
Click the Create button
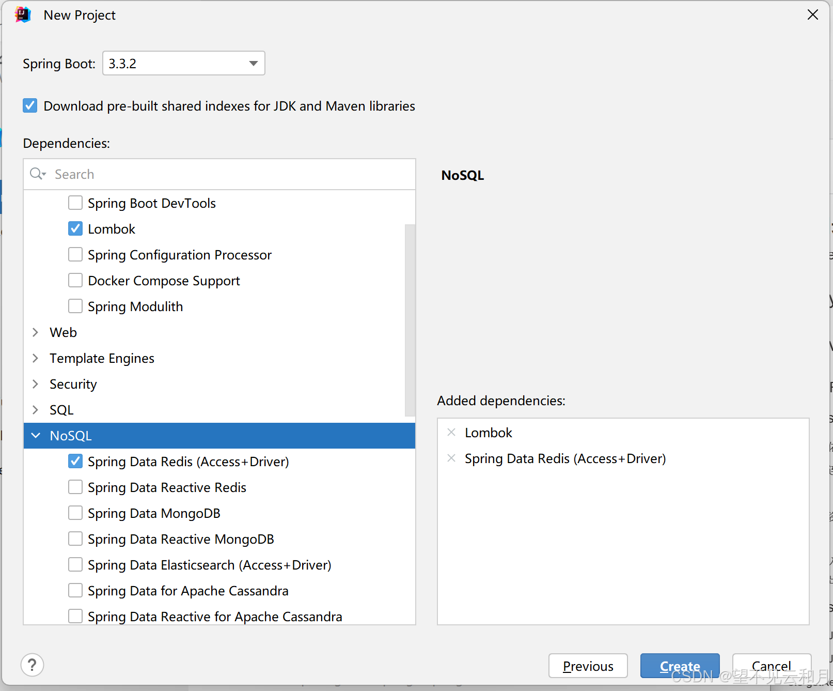[x=680, y=666]
